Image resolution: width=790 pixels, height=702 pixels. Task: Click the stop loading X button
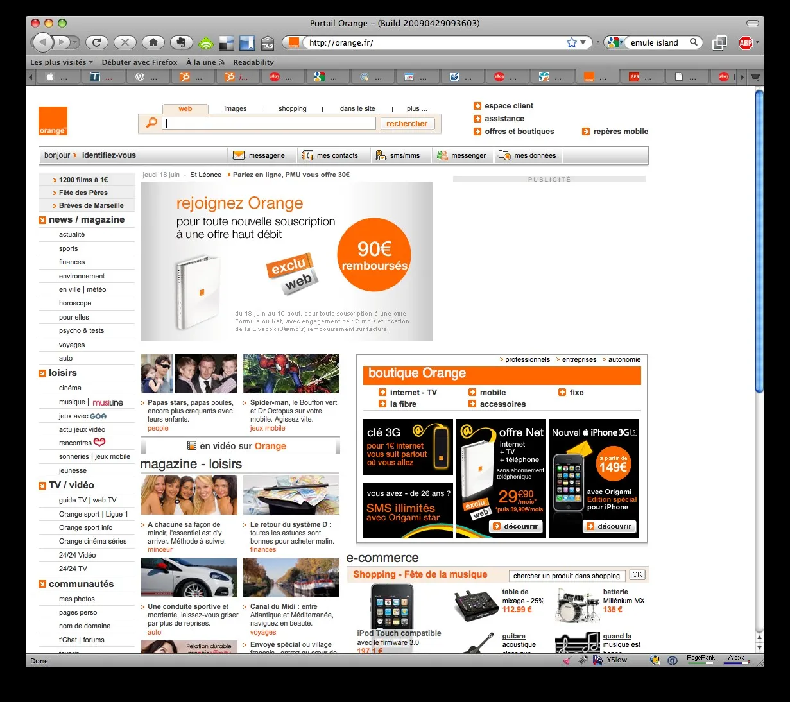125,42
